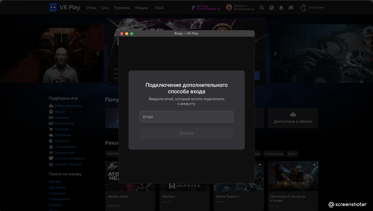The height and width of the screenshot is (211, 373).
Task: Show previous banner with the left carousel arrow
Action: 98,54
